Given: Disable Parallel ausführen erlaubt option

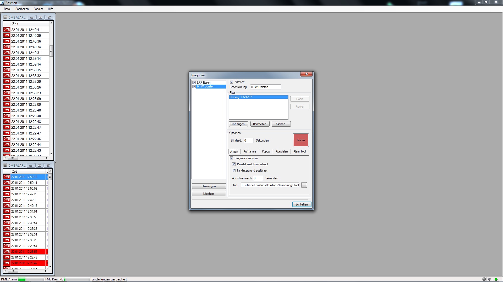Looking at the screenshot, I should [x=234, y=164].
